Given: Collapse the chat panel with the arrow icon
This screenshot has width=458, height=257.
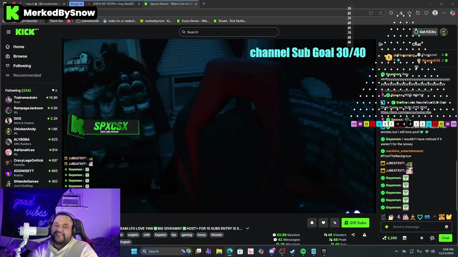Looking at the screenshot, I should [380, 44].
